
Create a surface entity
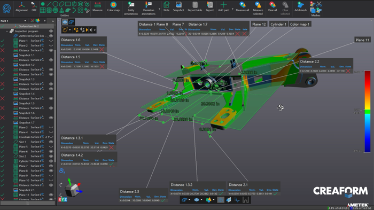point(68,10)
